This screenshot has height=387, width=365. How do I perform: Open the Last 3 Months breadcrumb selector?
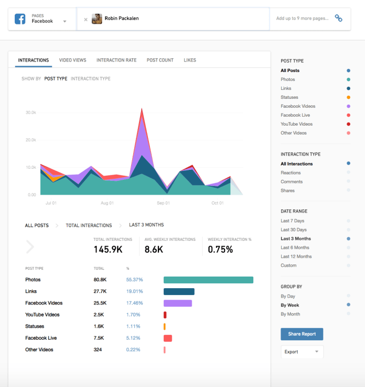(x=146, y=225)
